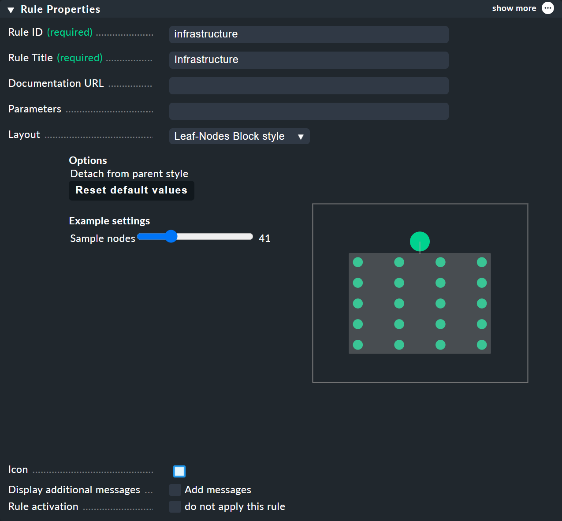Viewport: 562px width, 521px height.
Task: Open the Layout style dropdown
Action: [239, 136]
